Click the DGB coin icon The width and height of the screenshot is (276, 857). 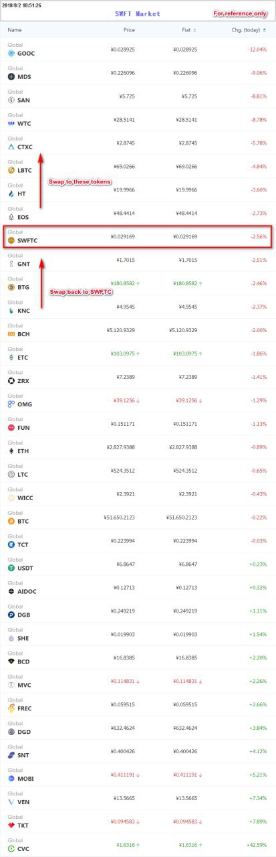pyautogui.click(x=11, y=615)
